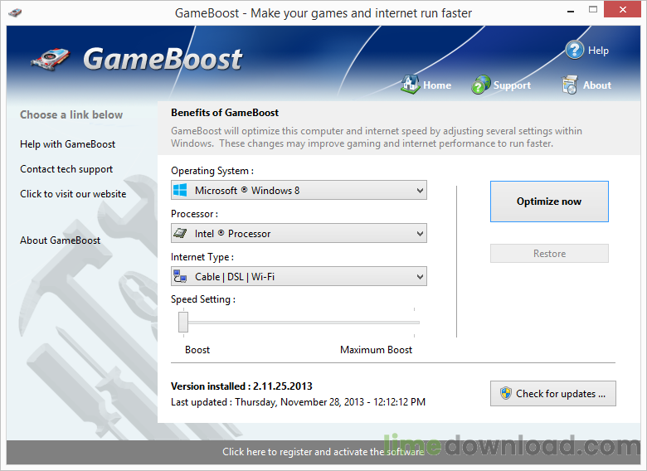Image resolution: width=647 pixels, height=471 pixels.
Task: Open the About navigation label
Action: click(597, 85)
